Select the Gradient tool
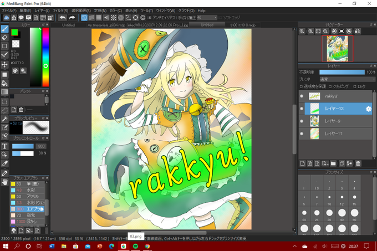Image resolution: width=377 pixels, height=251 pixels. click(4, 92)
